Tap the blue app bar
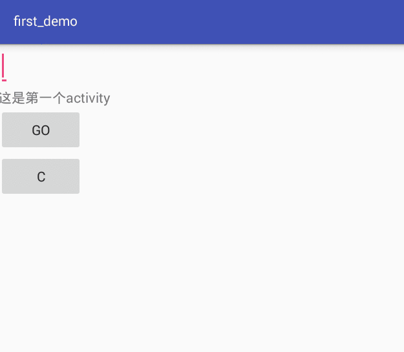The width and height of the screenshot is (404, 352). click(202, 22)
